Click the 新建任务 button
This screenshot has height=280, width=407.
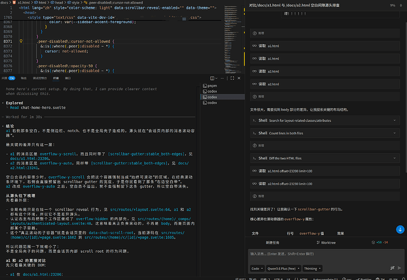[x=273, y=243]
